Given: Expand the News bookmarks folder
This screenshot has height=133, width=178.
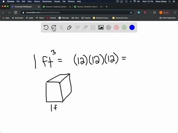Looking at the screenshot, I should (75, 18).
